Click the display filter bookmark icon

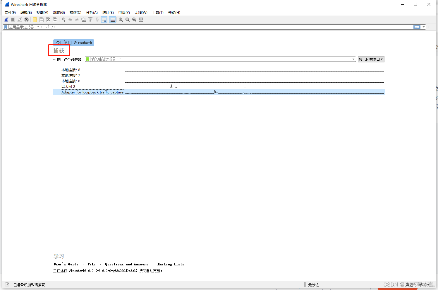tap(6, 27)
